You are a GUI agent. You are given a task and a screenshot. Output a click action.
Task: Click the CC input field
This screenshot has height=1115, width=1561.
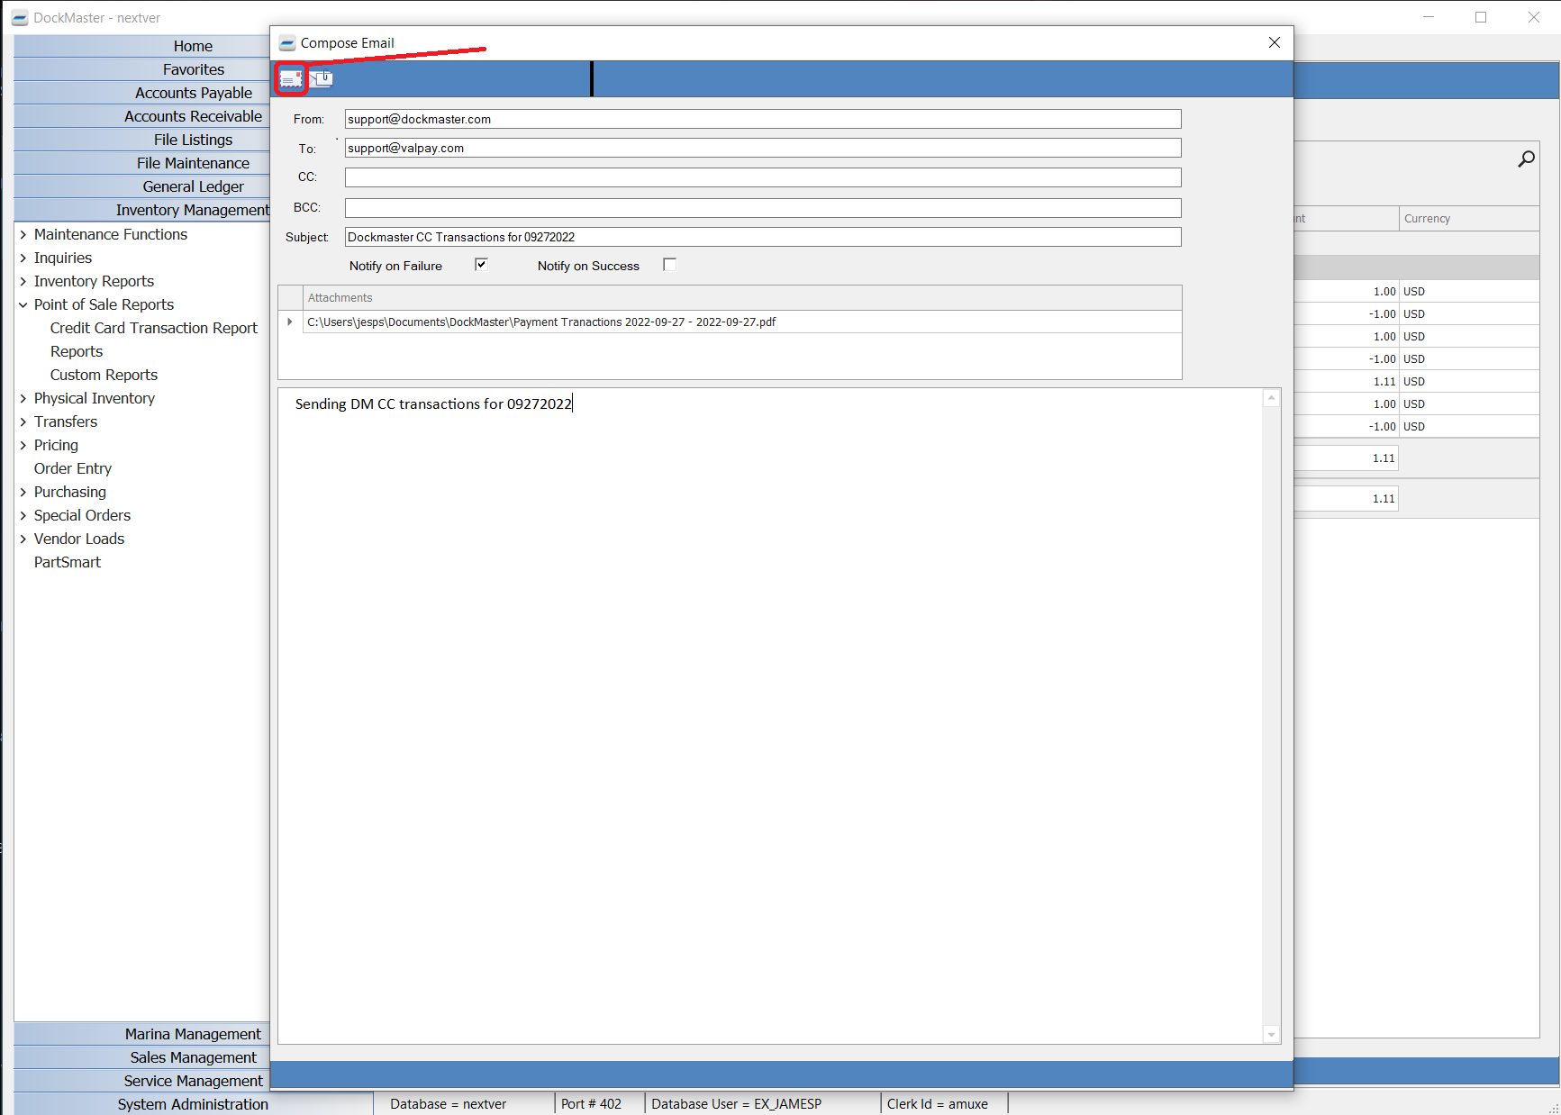coord(763,177)
